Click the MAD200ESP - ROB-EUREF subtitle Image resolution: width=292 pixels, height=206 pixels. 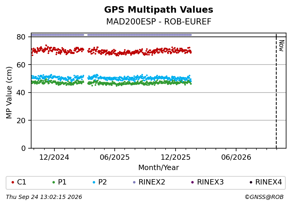[x=159, y=22]
